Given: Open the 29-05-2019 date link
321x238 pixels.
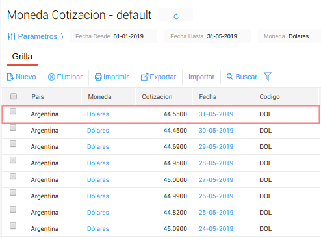Looking at the screenshot, I should 216,147.
